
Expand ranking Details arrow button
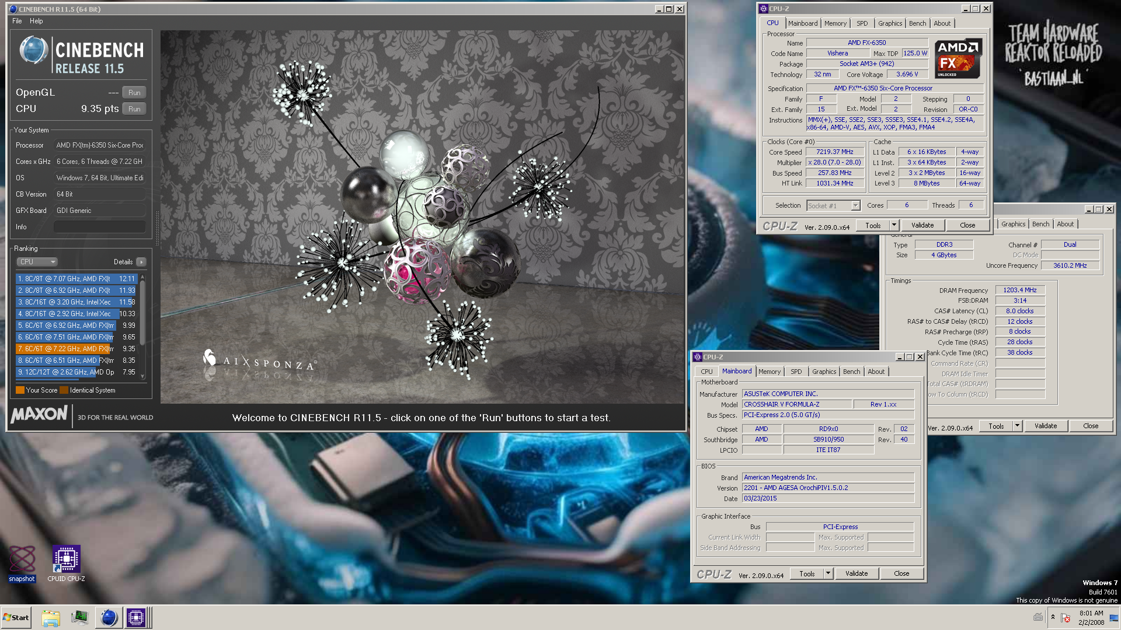pyautogui.click(x=141, y=262)
